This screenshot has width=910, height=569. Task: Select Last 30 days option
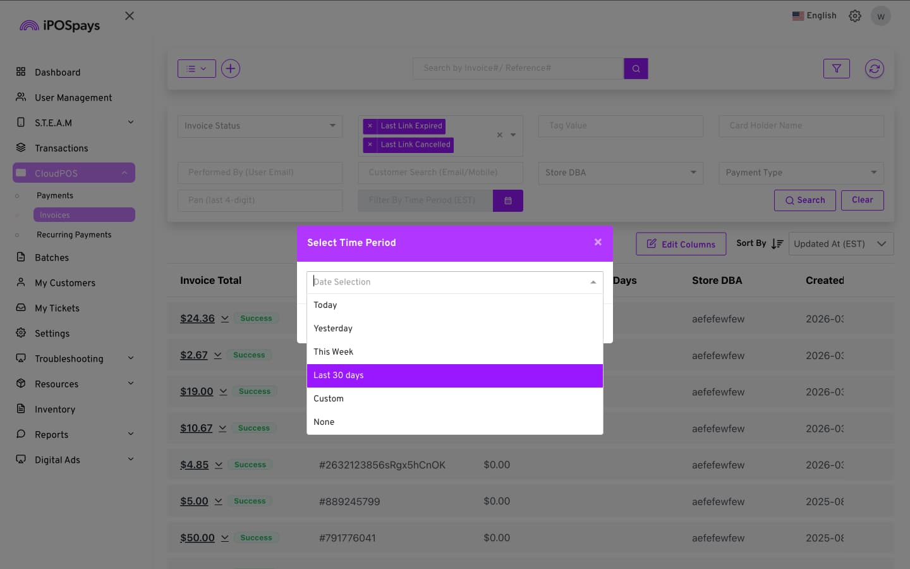point(454,376)
